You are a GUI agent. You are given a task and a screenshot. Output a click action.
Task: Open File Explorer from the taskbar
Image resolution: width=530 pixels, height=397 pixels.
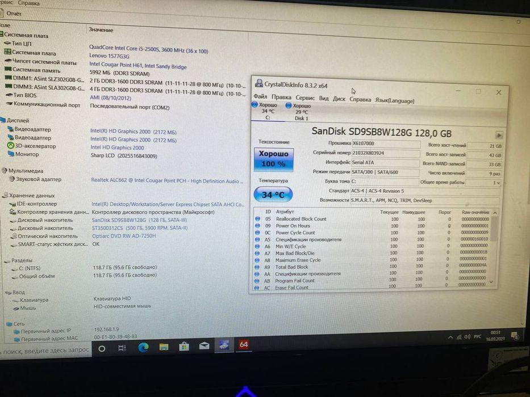coord(164,347)
